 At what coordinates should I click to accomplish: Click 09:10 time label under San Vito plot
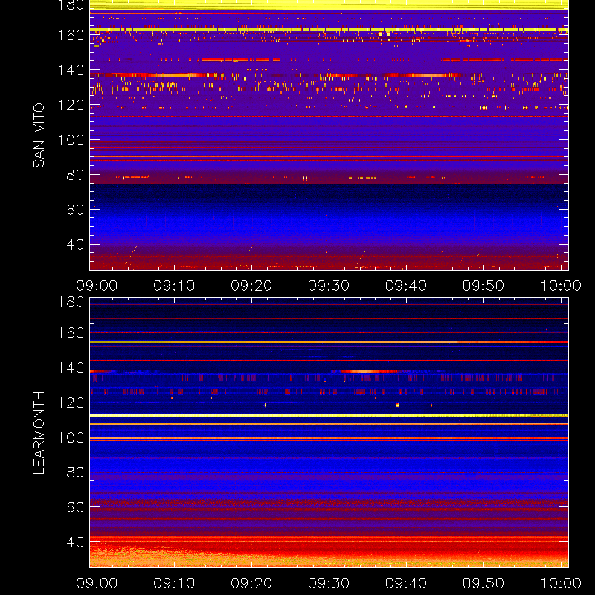(174, 286)
